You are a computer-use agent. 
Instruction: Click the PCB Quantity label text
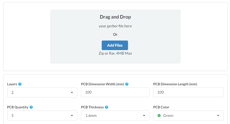18,107
